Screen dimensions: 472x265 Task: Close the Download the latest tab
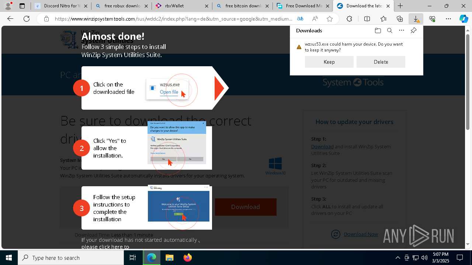click(388, 6)
